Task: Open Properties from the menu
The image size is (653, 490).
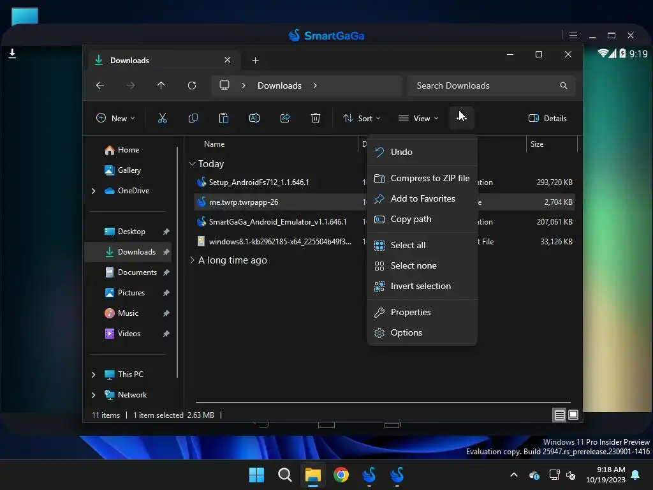Action: pyautogui.click(x=422, y=313)
